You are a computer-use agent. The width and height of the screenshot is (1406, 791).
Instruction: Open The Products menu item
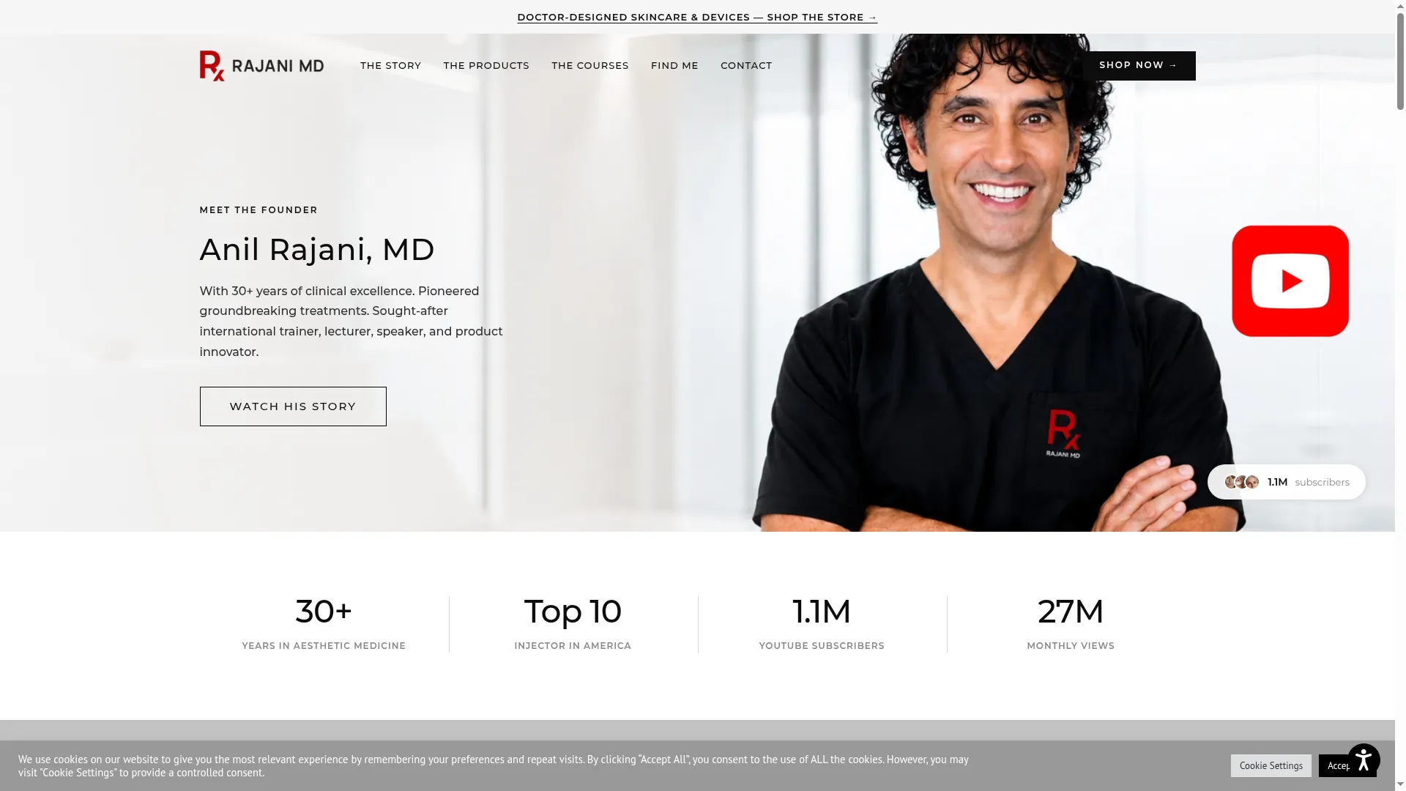click(x=486, y=66)
